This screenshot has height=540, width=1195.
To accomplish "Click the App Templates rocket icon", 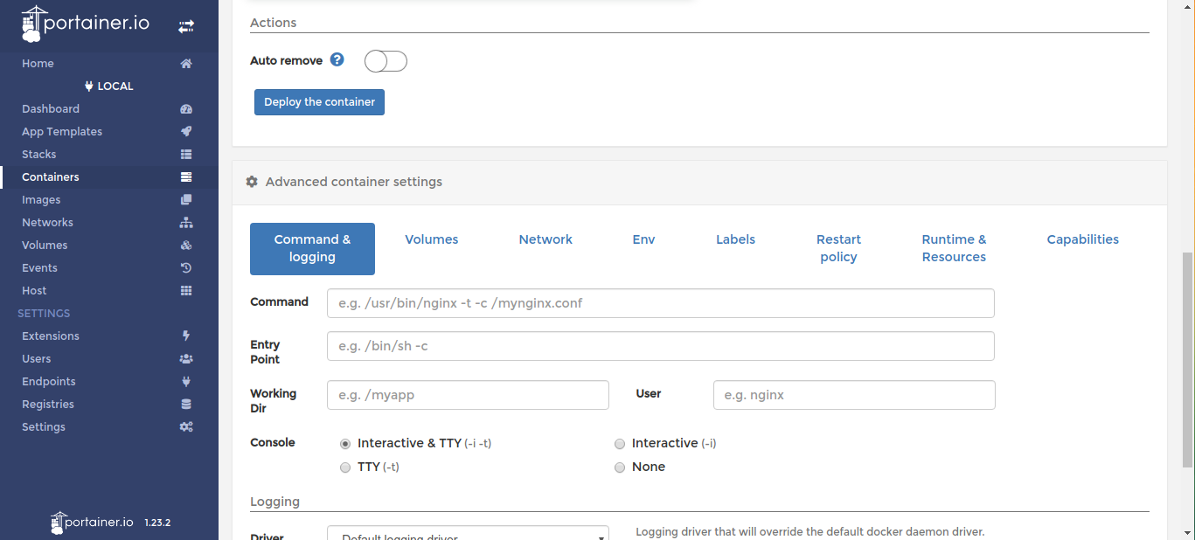I will click(185, 132).
